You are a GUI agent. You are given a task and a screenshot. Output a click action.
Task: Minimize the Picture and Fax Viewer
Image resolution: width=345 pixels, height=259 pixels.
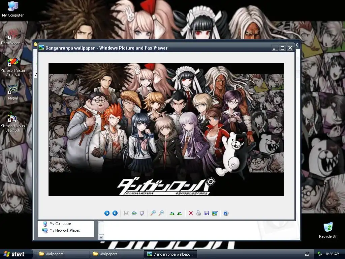pos(274,48)
